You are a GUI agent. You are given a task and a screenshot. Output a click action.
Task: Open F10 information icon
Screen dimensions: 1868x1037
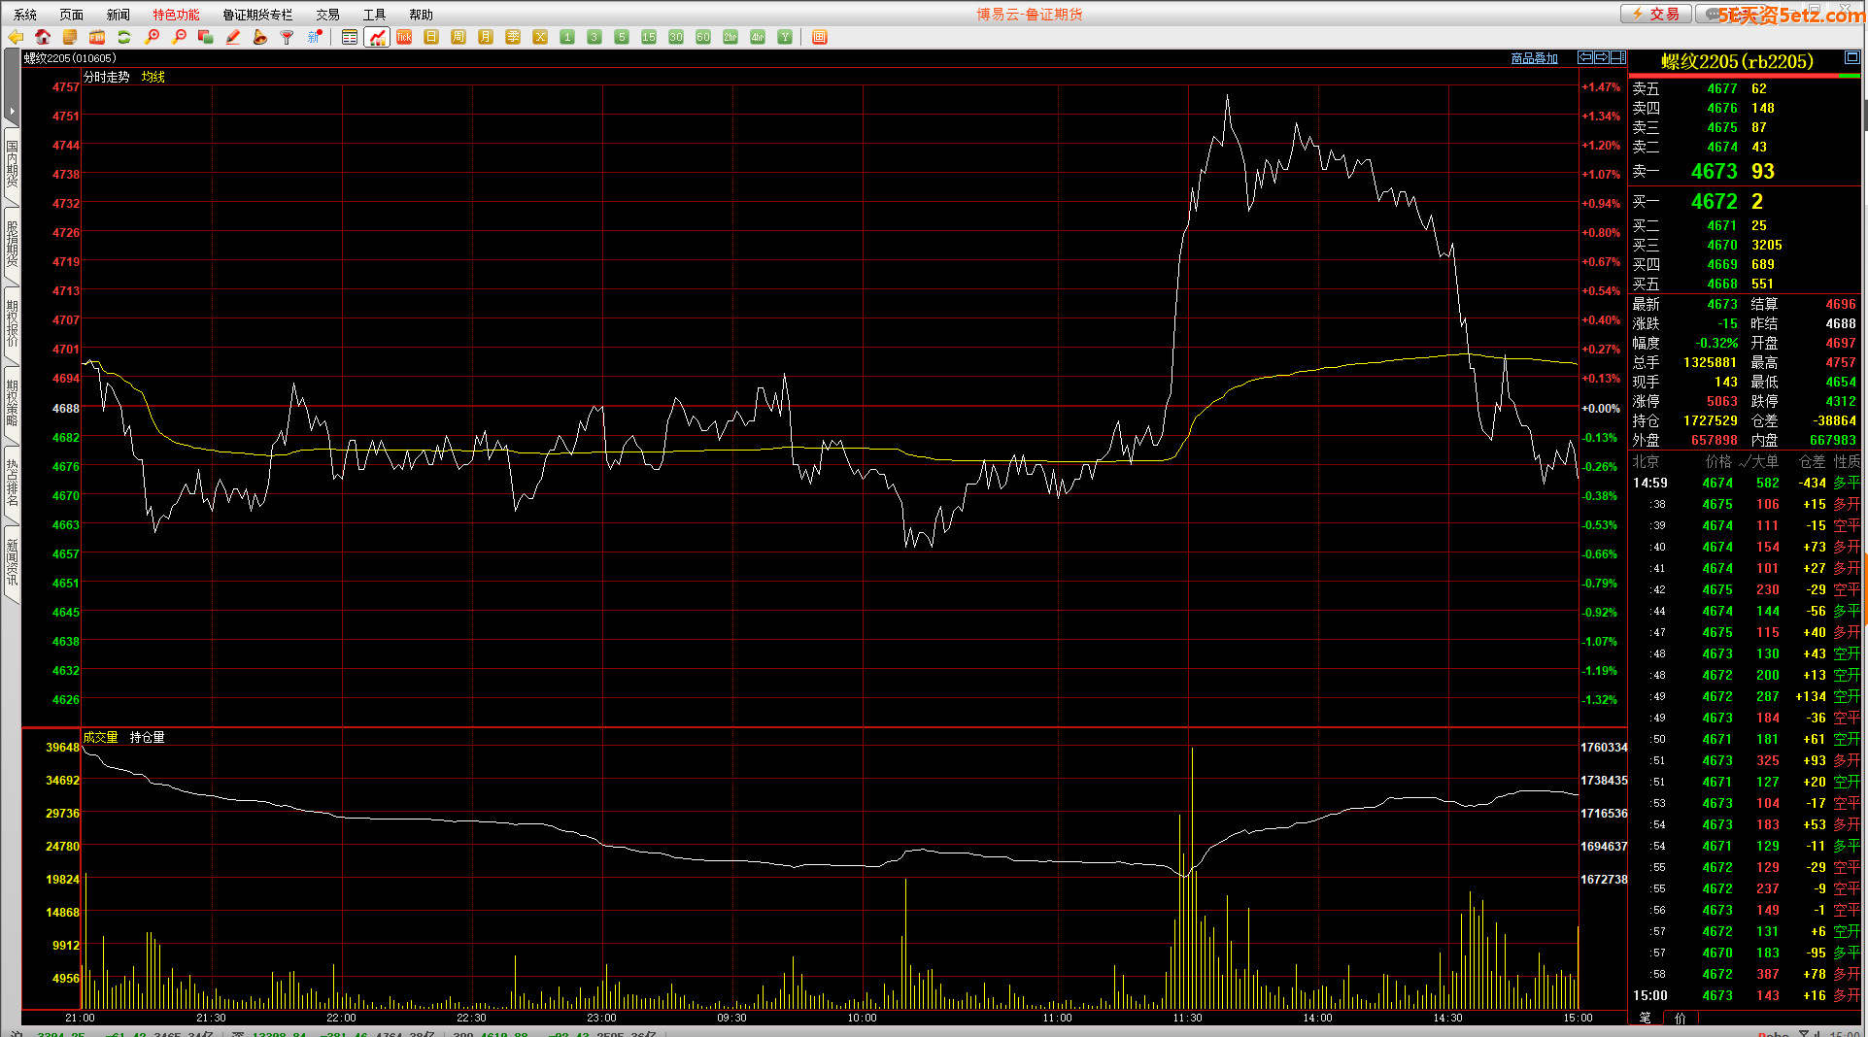(97, 37)
